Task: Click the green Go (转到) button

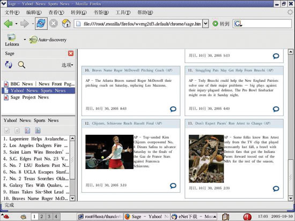Action: click(x=221, y=24)
